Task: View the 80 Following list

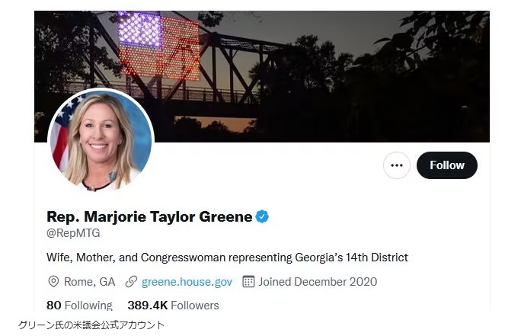Action: click(79, 305)
